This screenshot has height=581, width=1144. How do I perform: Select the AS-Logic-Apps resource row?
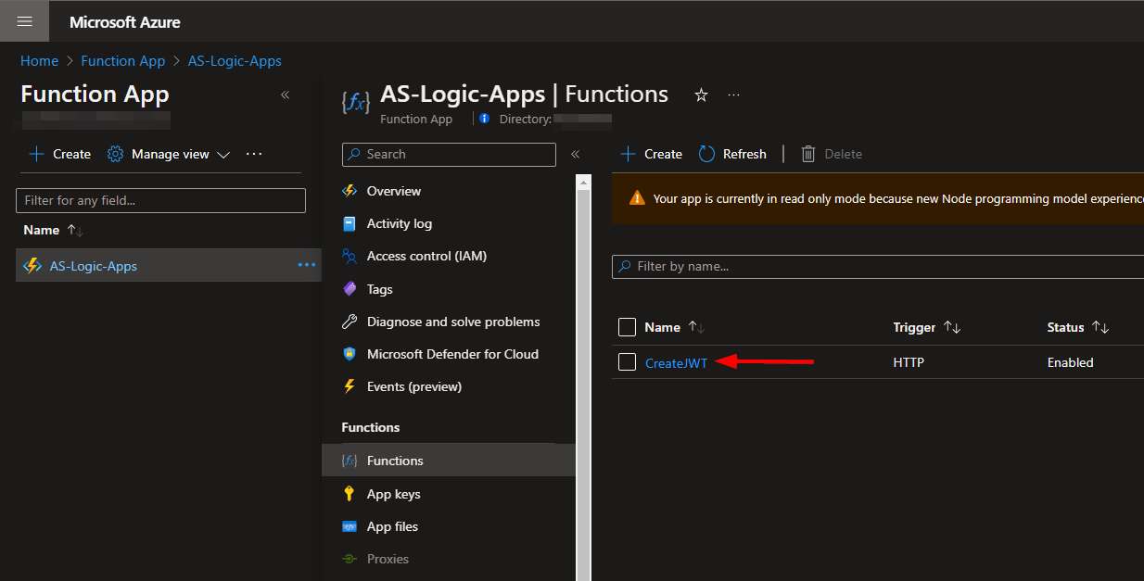pyautogui.click(x=169, y=266)
